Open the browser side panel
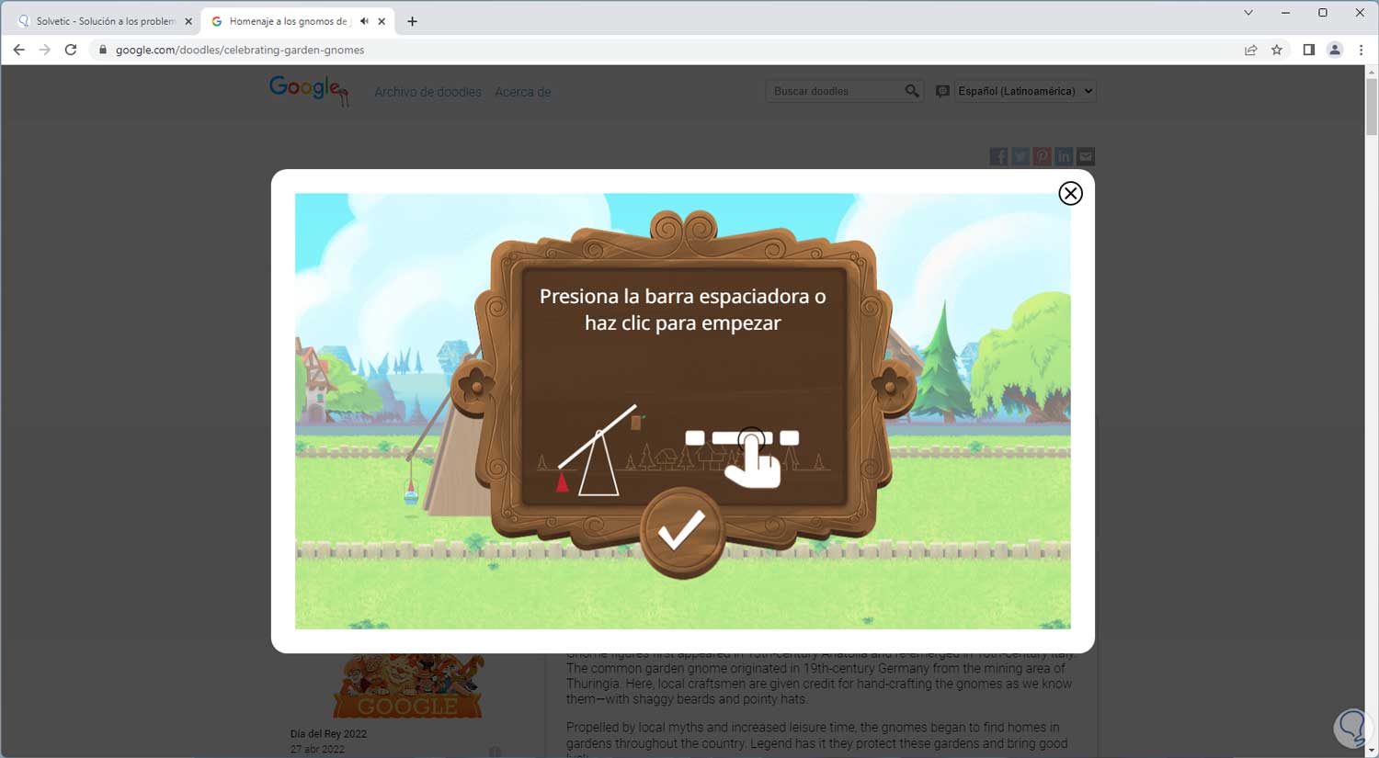1379x758 pixels. click(1308, 50)
